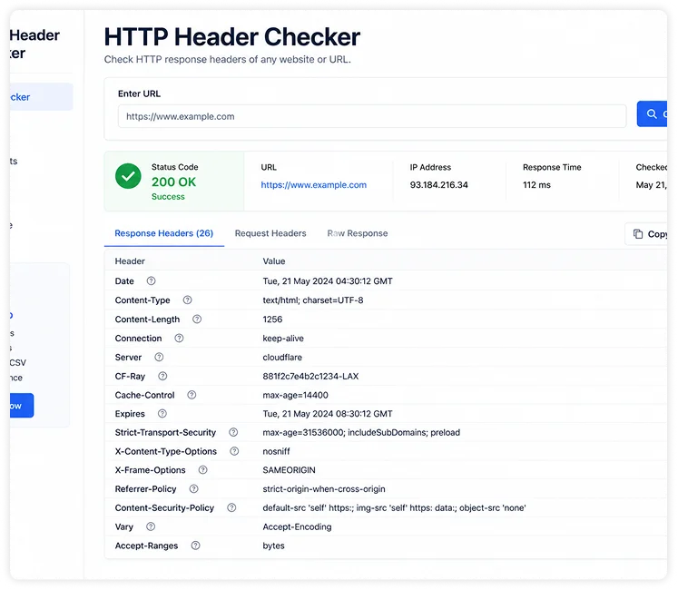Click the Content-Security-Policy info icon
This screenshot has height=590, width=678.
(231, 507)
